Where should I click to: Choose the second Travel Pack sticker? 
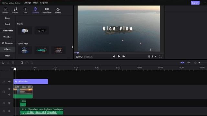(x=42, y=50)
